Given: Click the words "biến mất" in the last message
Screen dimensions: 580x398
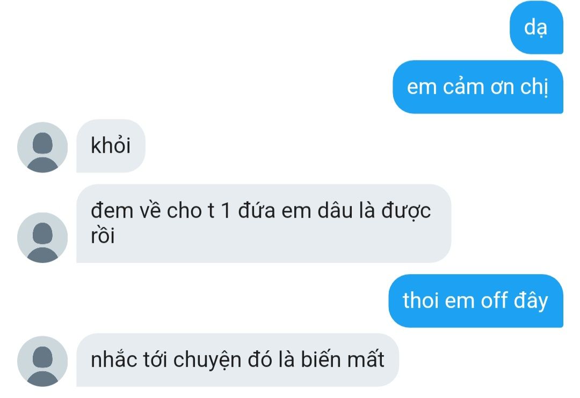Looking at the screenshot, I should tap(343, 359).
